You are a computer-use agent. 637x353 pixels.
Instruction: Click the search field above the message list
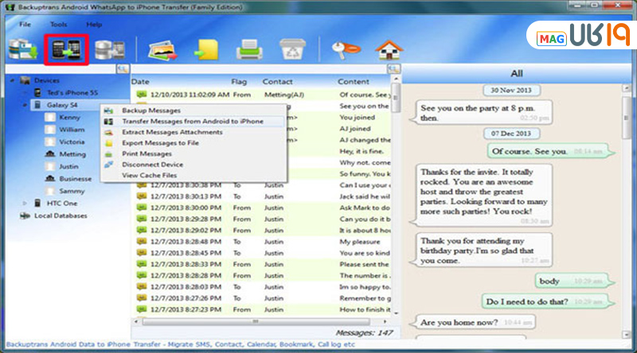[258, 68]
